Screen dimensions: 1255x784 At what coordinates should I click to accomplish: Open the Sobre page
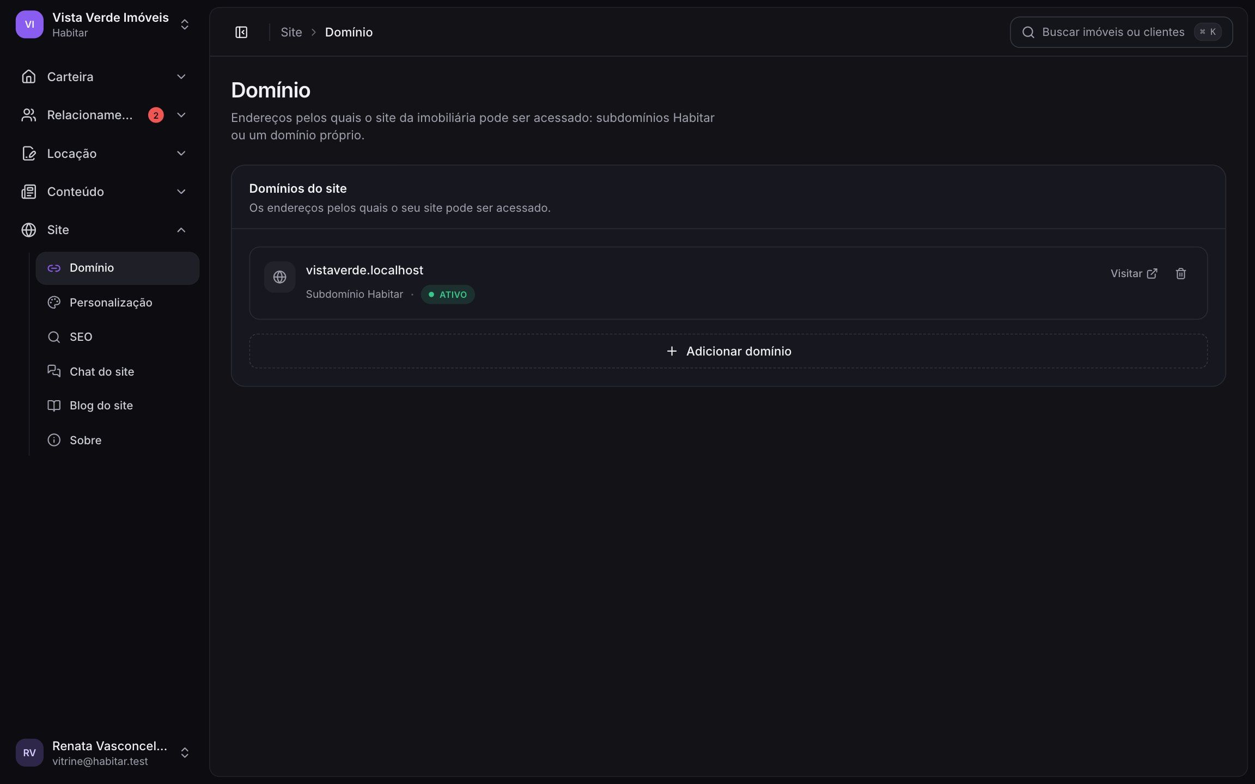(118, 440)
